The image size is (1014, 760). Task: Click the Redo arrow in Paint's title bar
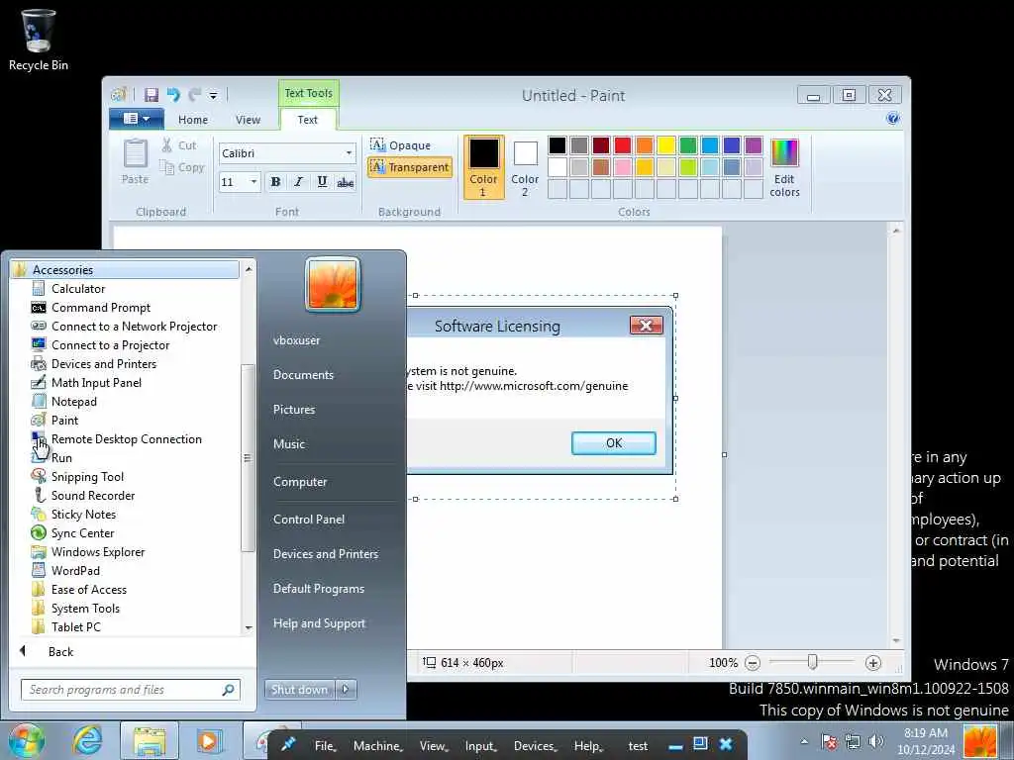tap(194, 95)
